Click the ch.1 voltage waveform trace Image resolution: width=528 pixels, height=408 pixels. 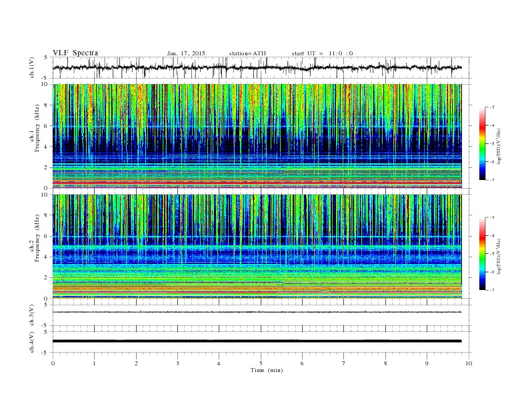click(257, 67)
